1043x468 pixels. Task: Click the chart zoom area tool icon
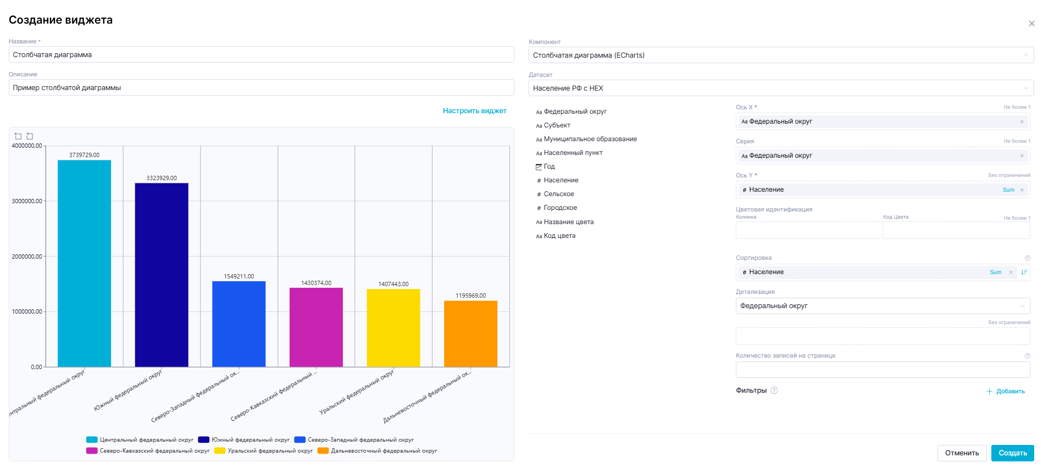[18, 136]
